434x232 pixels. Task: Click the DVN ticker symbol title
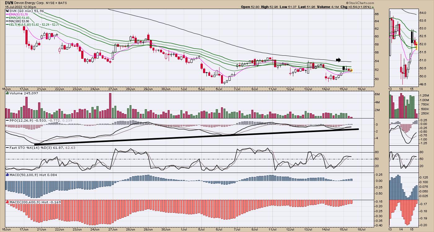point(9,2)
